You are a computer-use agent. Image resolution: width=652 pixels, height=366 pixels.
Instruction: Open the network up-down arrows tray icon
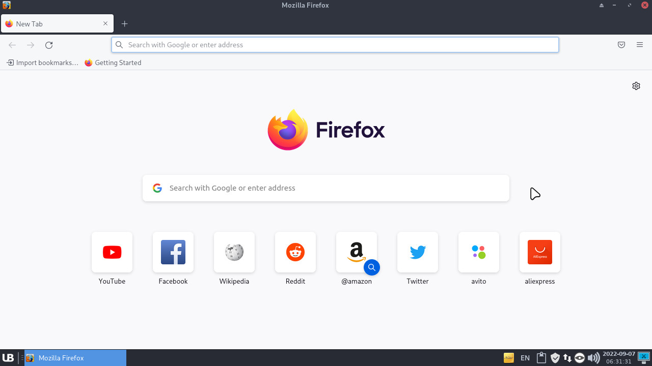tap(567, 358)
